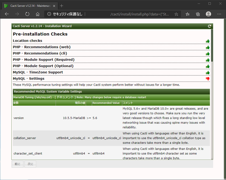Screen dimensions: 226x180
Task: Click the browser back arrow
Action: 7,14
